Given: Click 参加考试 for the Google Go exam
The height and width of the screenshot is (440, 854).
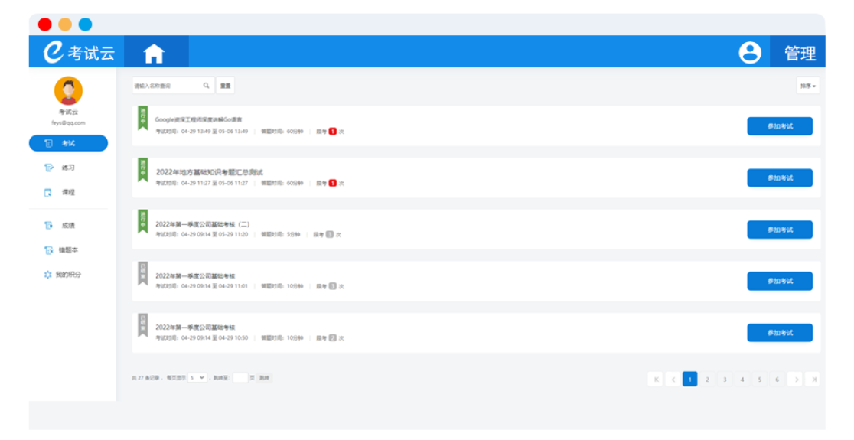Looking at the screenshot, I should point(779,126).
